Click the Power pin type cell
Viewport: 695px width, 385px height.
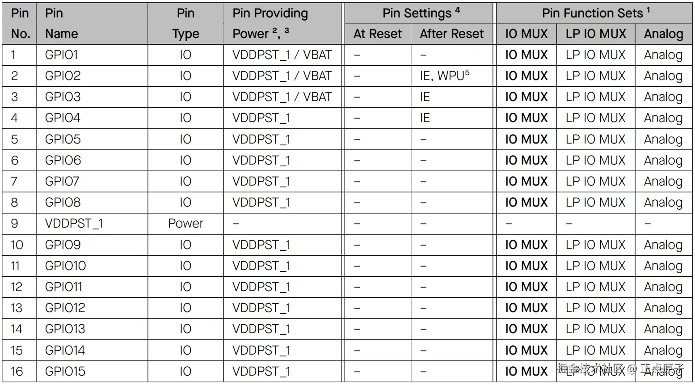tap(185, 224)
